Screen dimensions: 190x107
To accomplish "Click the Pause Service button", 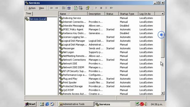I will [106, 8].
